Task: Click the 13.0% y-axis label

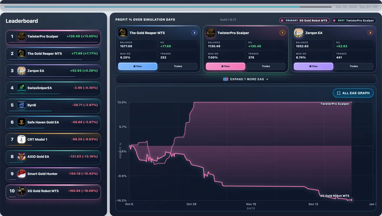Action: [x=122, y=102]
